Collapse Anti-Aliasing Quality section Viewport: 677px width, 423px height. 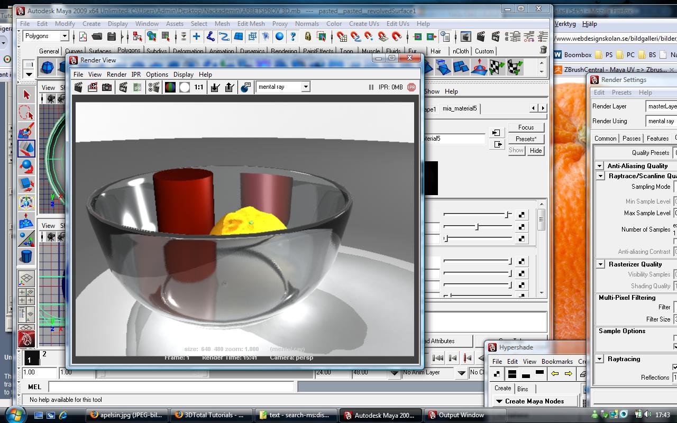coord(600,166)
